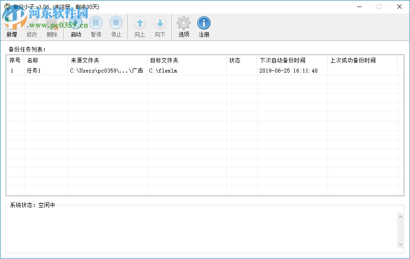Click the app icon in the title bar
Viewport: 410px width, 259px height.
click(x=7, y=6)
